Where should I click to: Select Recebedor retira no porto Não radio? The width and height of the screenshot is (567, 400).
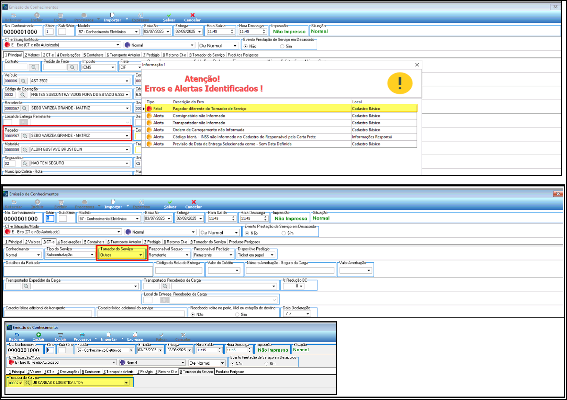tap(193, 315)
